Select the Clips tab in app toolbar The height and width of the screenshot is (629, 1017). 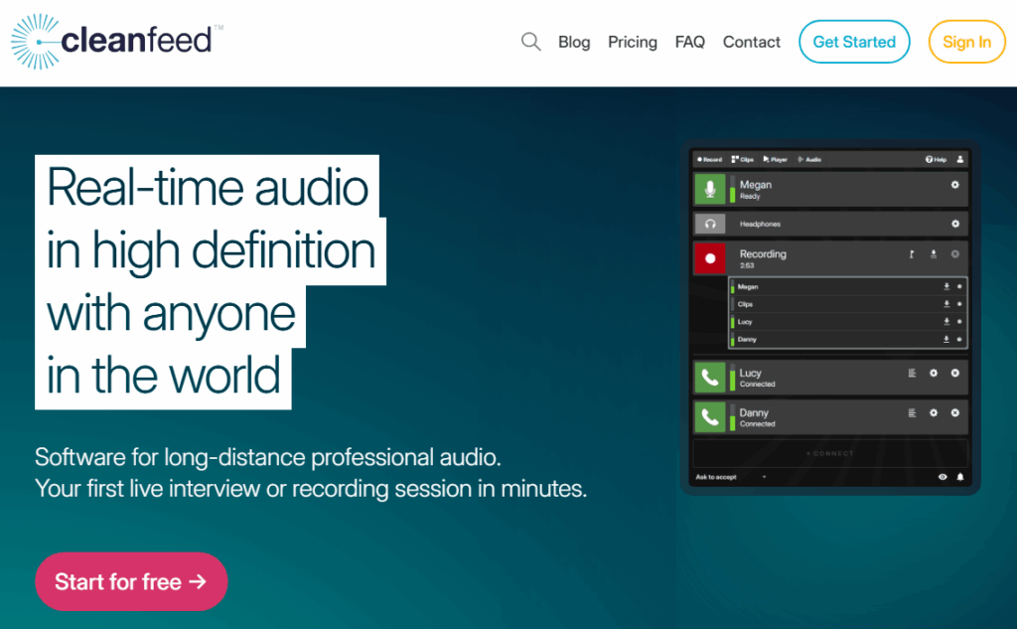coord(743,159)
